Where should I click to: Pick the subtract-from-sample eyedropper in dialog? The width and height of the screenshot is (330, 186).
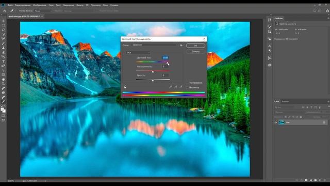tap(181, 87)
